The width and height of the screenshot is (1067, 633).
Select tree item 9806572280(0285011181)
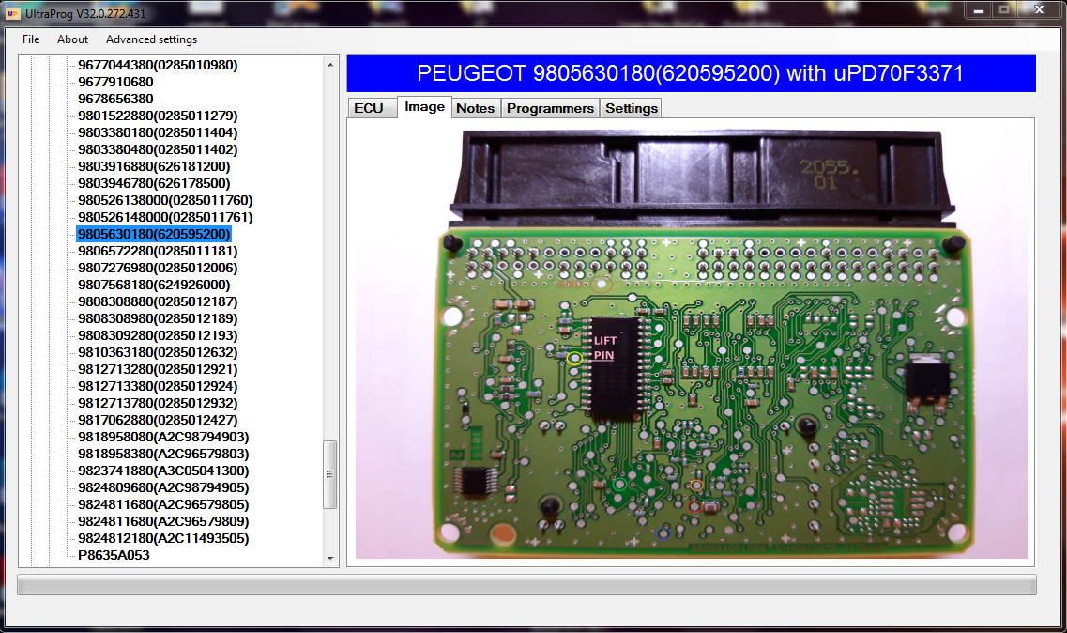coord(158,251)
